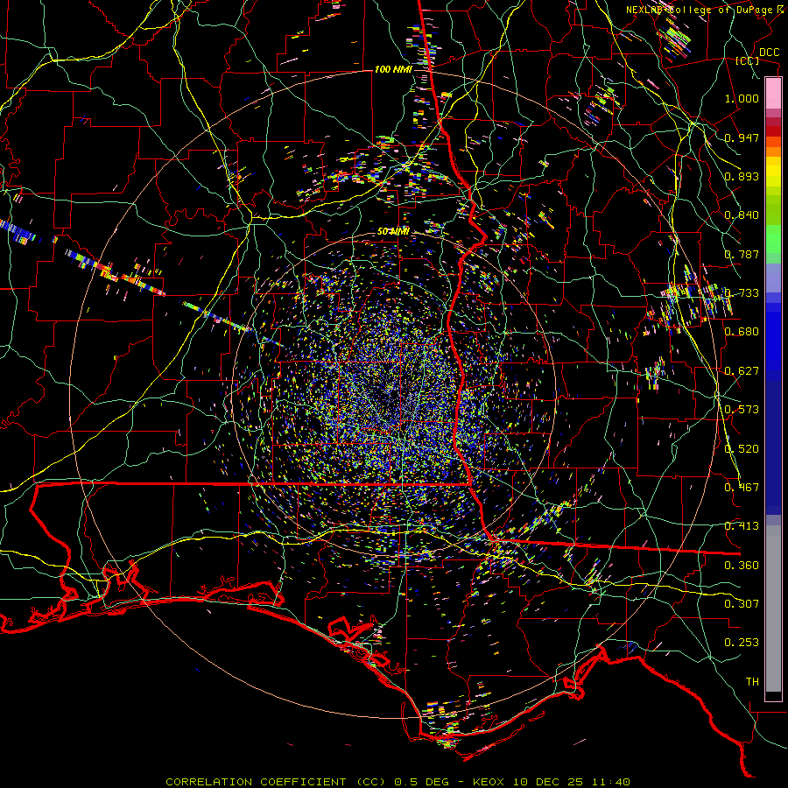Click the 0.787 legend value

point(742,254)
